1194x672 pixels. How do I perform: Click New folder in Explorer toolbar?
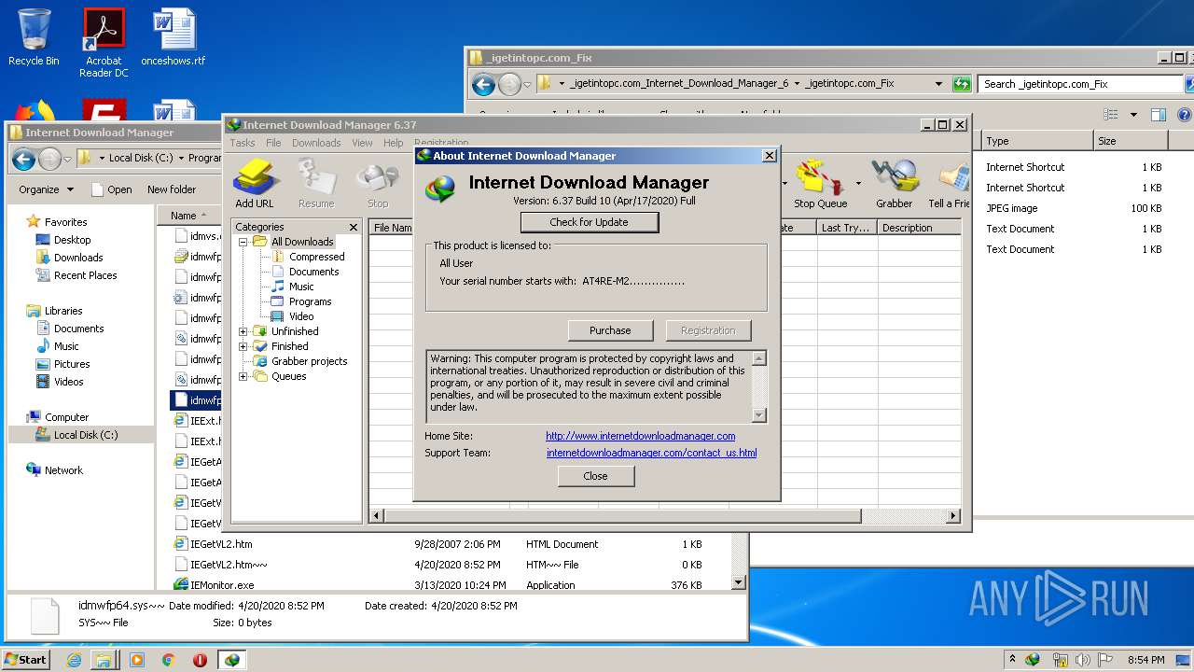172,189
